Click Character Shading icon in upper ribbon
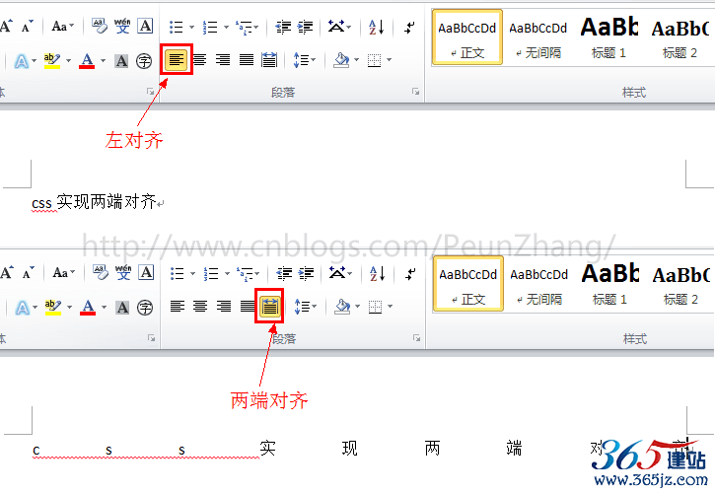715x493 pixels. click(x=121, y=61)
